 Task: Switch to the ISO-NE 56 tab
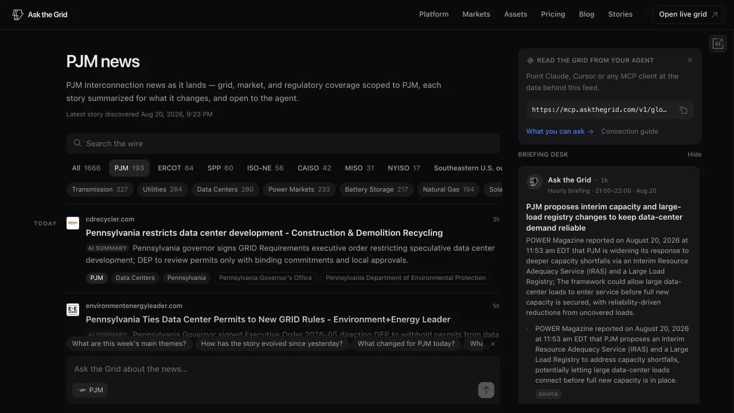point(266,168)
